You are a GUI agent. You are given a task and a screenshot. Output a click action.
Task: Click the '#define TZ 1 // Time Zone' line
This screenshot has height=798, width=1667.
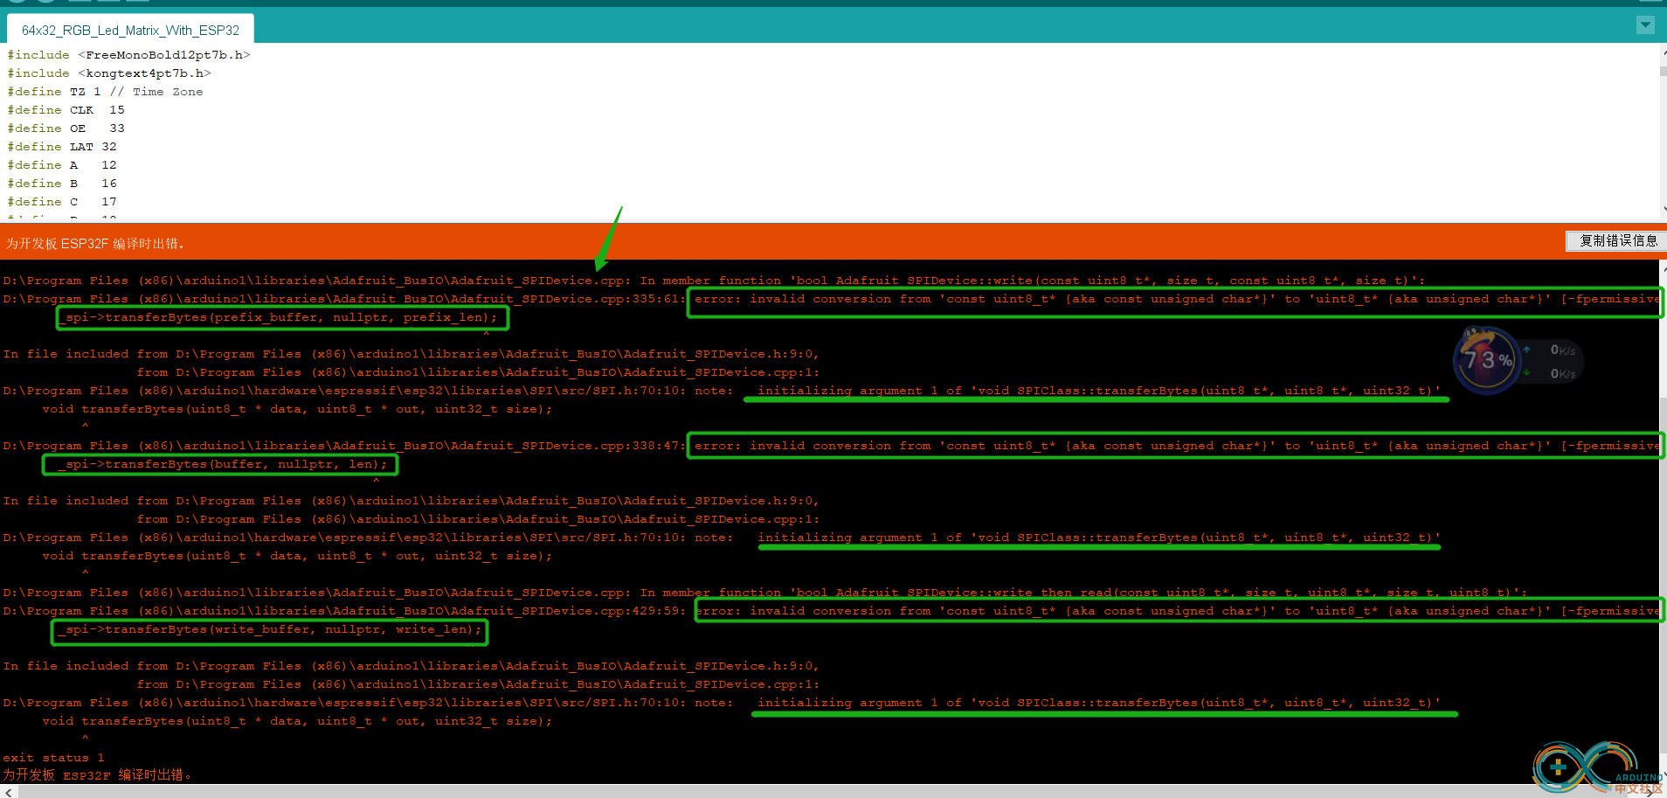pyautogui.click(x=105, y=92)
